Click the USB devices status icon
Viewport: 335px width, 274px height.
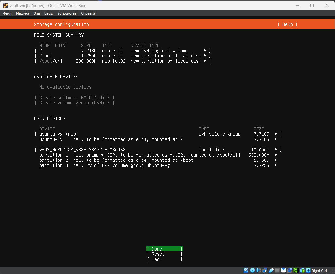271,270
